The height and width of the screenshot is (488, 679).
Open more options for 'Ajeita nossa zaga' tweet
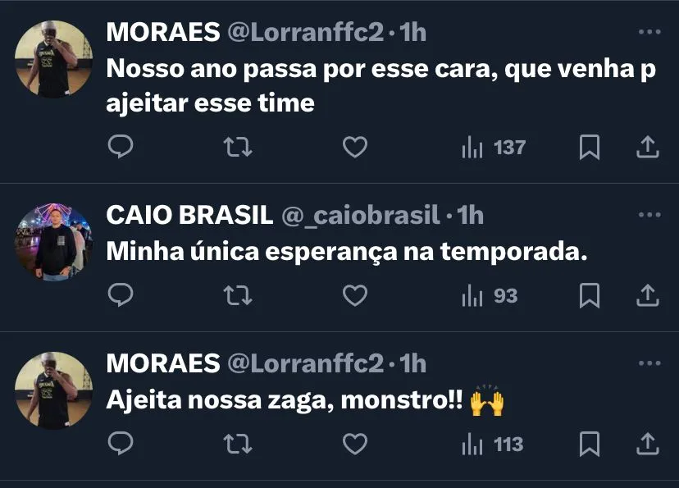[649, 363]
